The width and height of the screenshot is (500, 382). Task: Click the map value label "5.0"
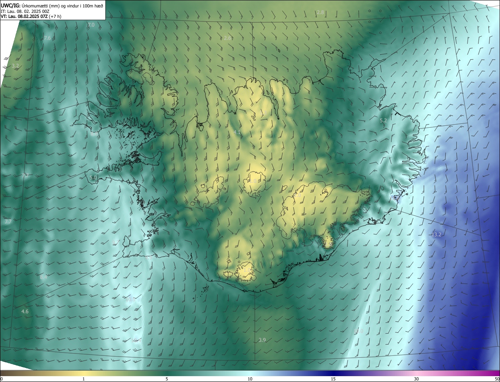93,178
